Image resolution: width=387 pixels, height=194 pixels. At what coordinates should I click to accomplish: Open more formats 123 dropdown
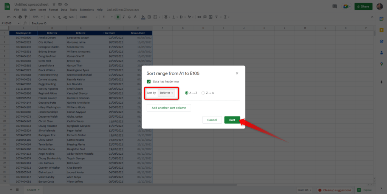point(71,17)
